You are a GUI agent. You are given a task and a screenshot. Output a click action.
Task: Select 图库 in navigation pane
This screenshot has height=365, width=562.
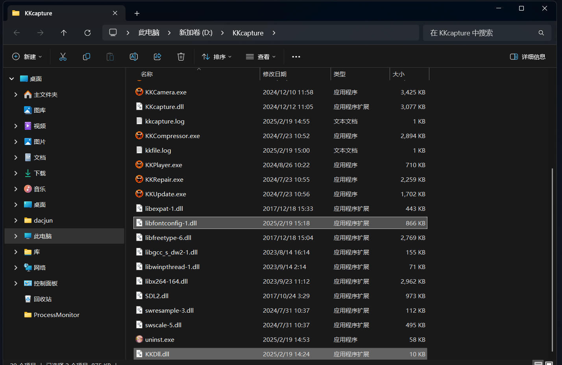click(40, 110)
